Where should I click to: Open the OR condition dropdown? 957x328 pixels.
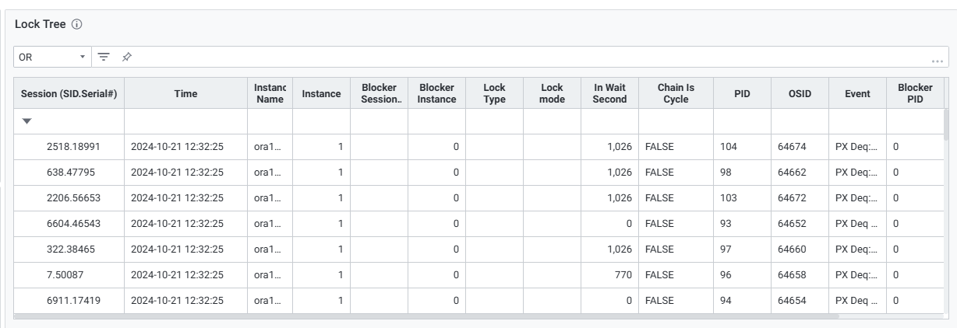pos(52,57)
